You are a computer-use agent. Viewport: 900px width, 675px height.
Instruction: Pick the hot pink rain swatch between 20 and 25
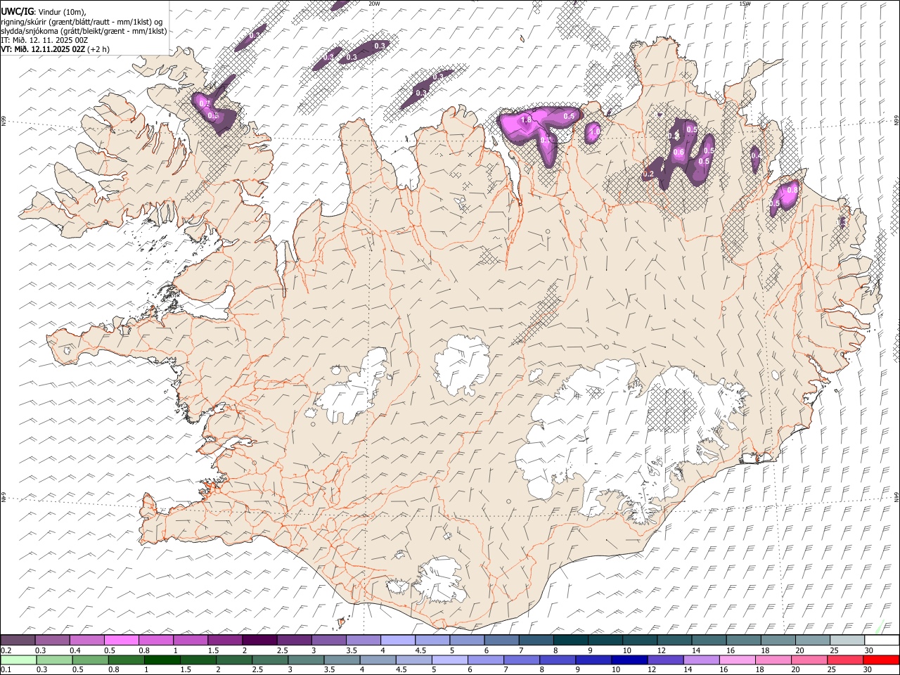point(809,660)
